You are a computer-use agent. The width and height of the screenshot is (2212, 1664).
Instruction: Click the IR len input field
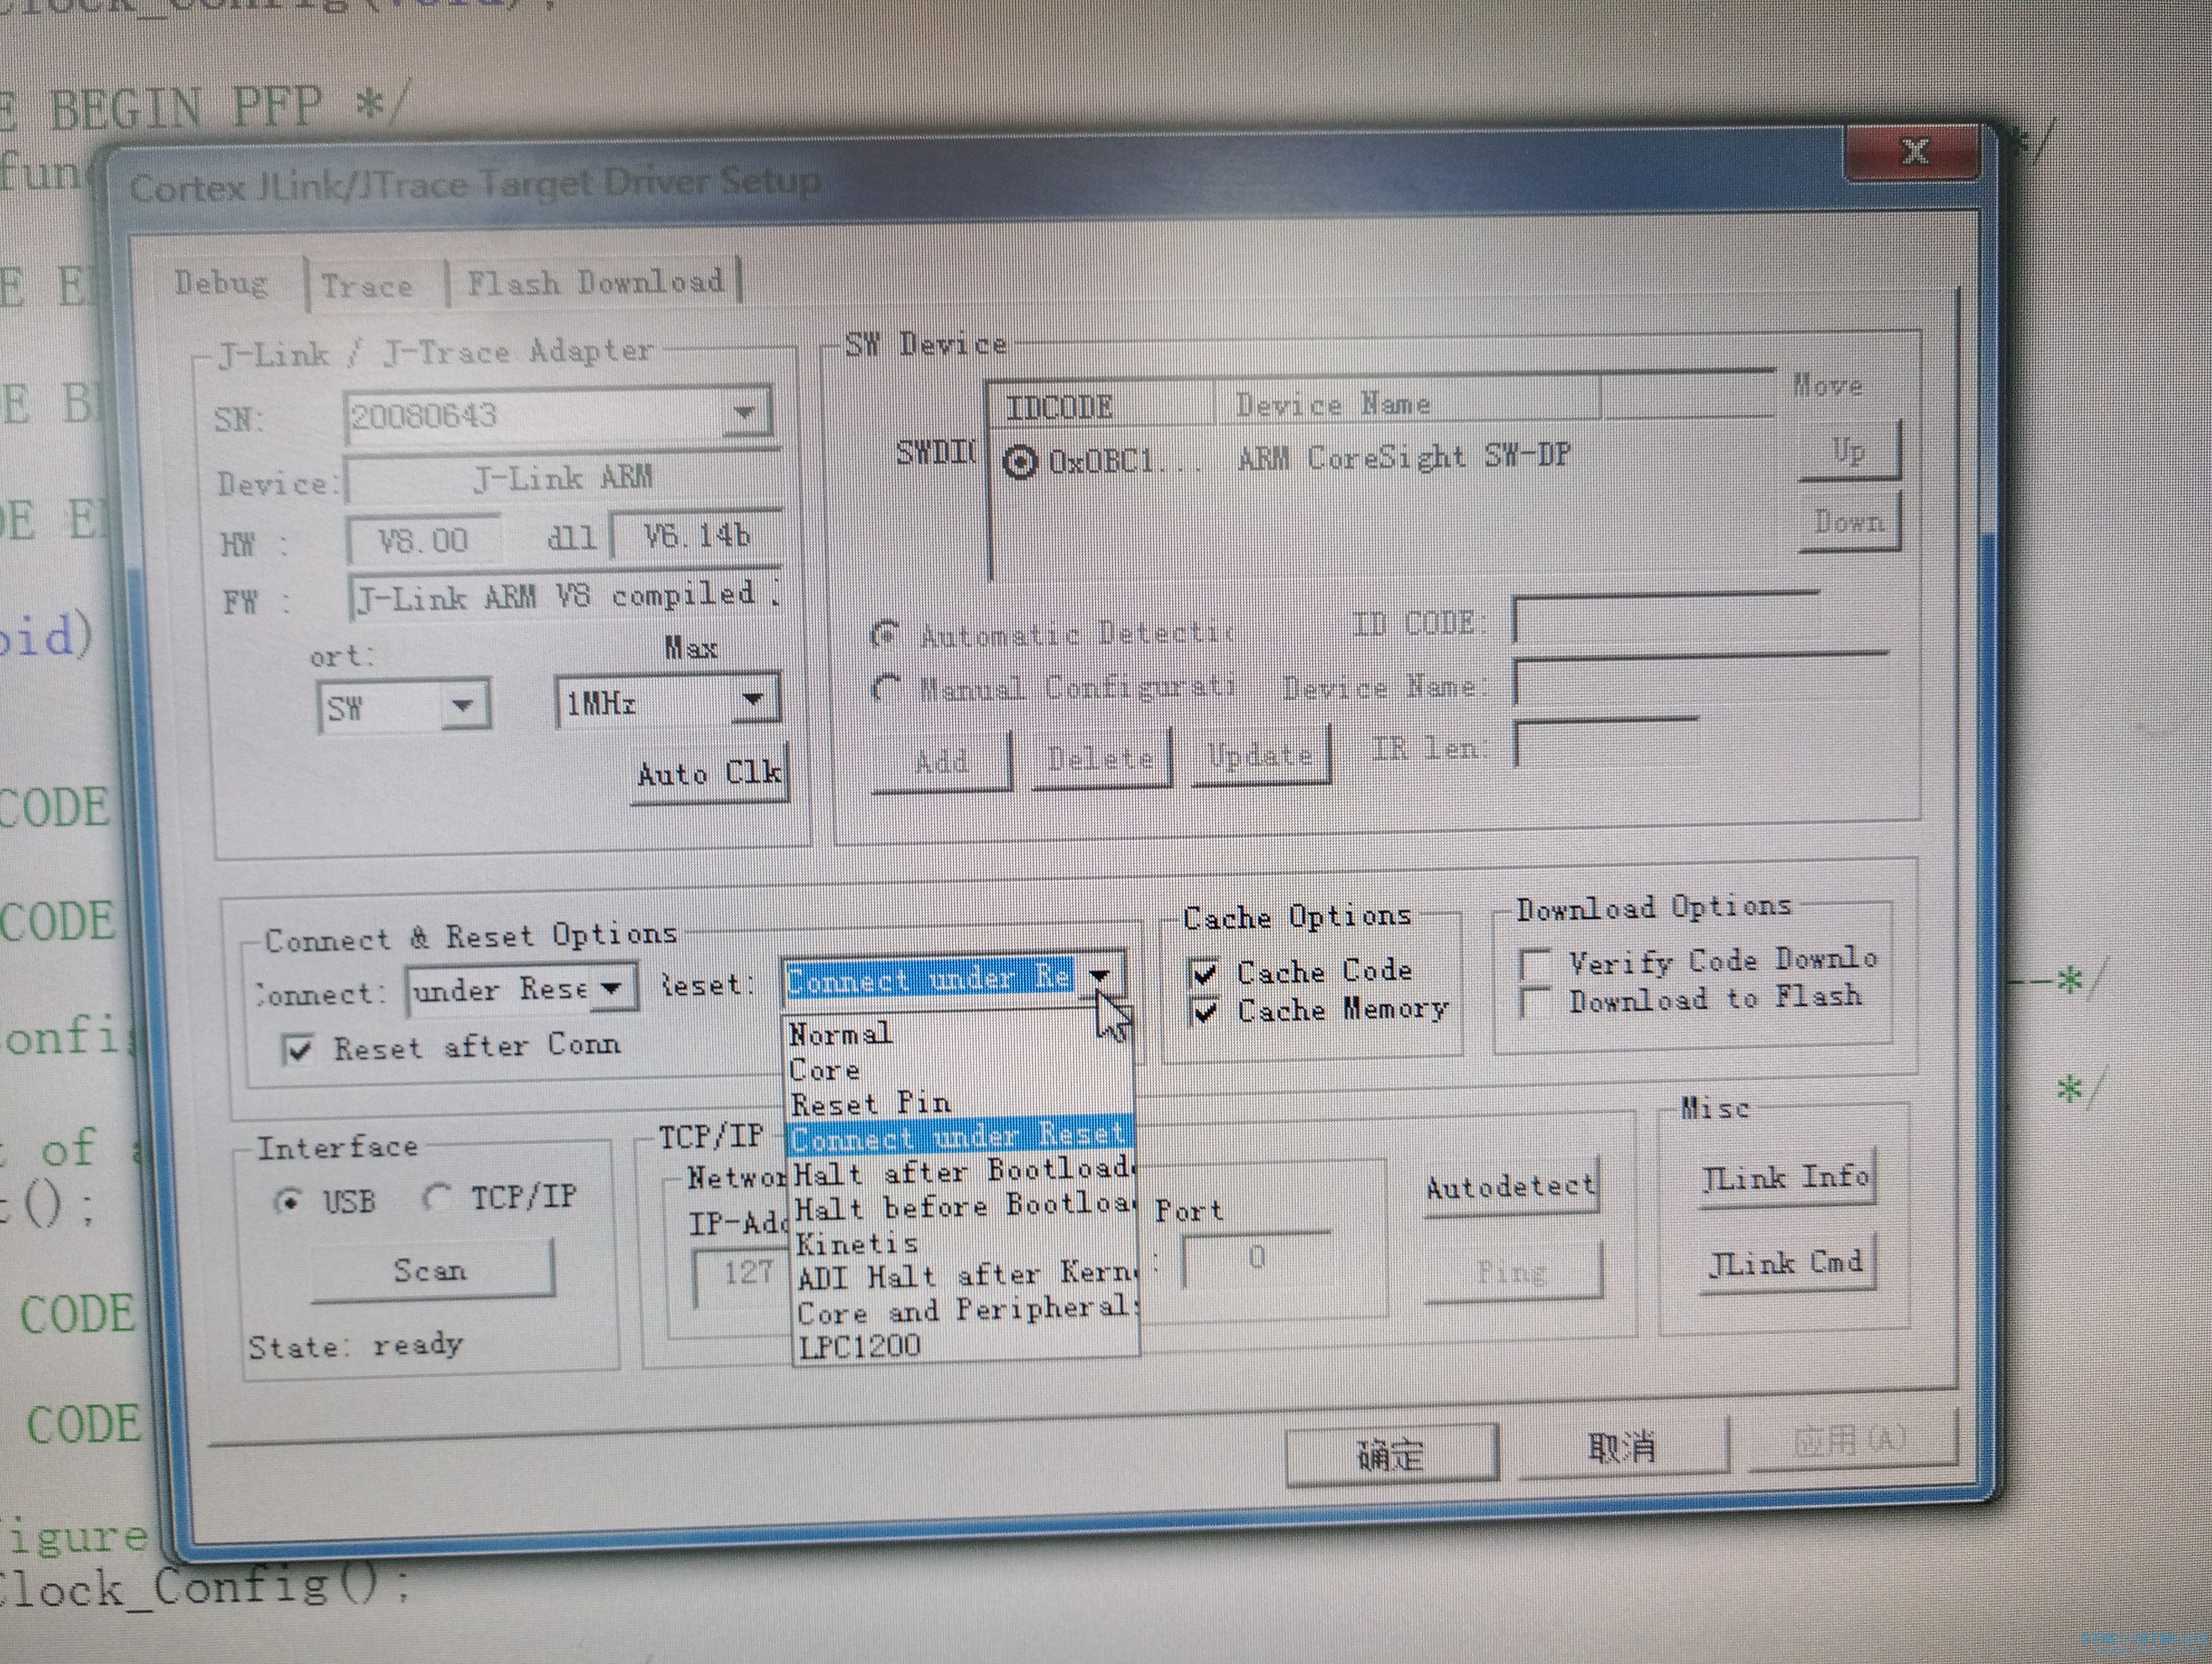[1606, 742]
